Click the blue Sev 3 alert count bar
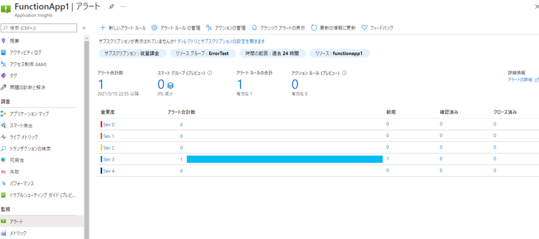The height and width of the screenshot is (239, 539). [x=284, y=159]
